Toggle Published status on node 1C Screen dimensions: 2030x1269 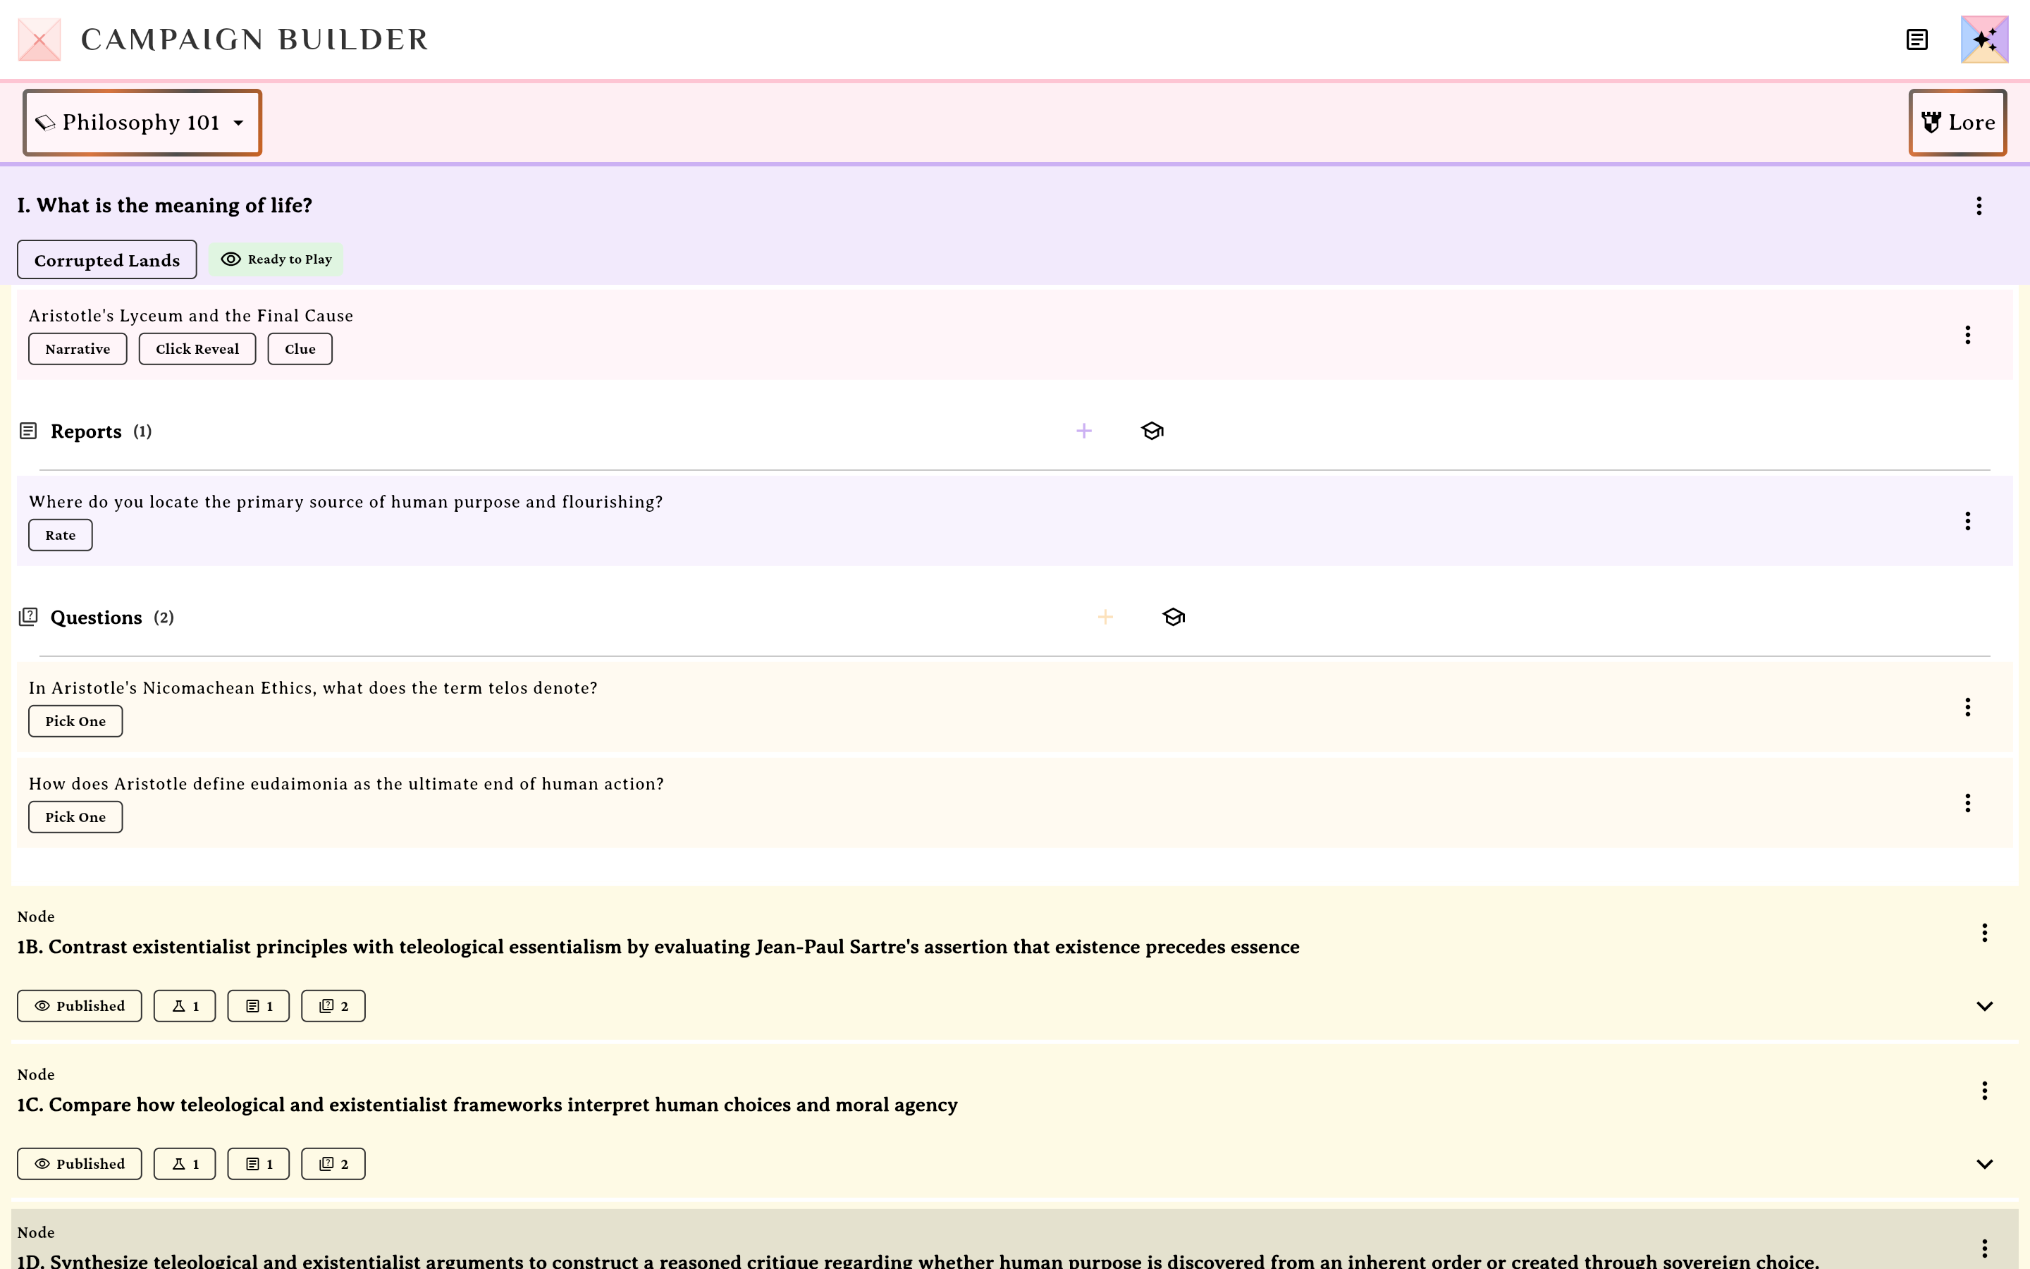pyautogui.click(x=80, y=1164)
